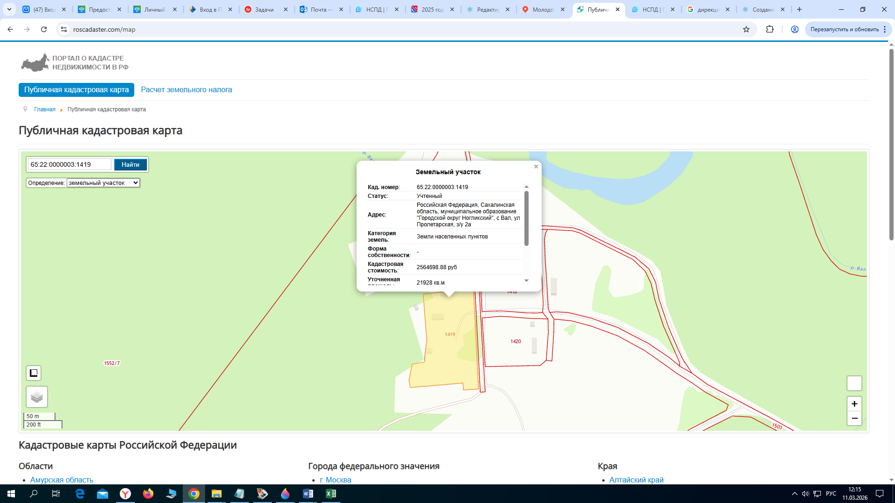Screen dimensions: 895x503
Task: Expand the Chrome tab search chevron
Action: (x=9, y=9)
